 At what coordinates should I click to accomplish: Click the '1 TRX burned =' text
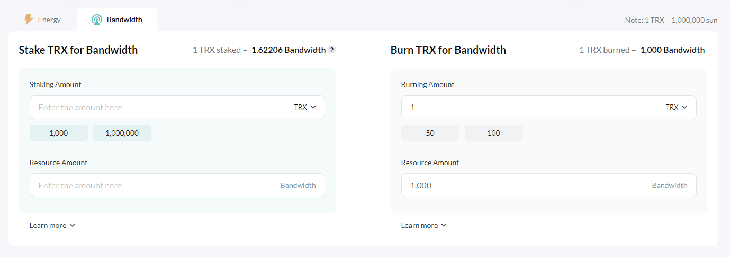pos(607,50)
